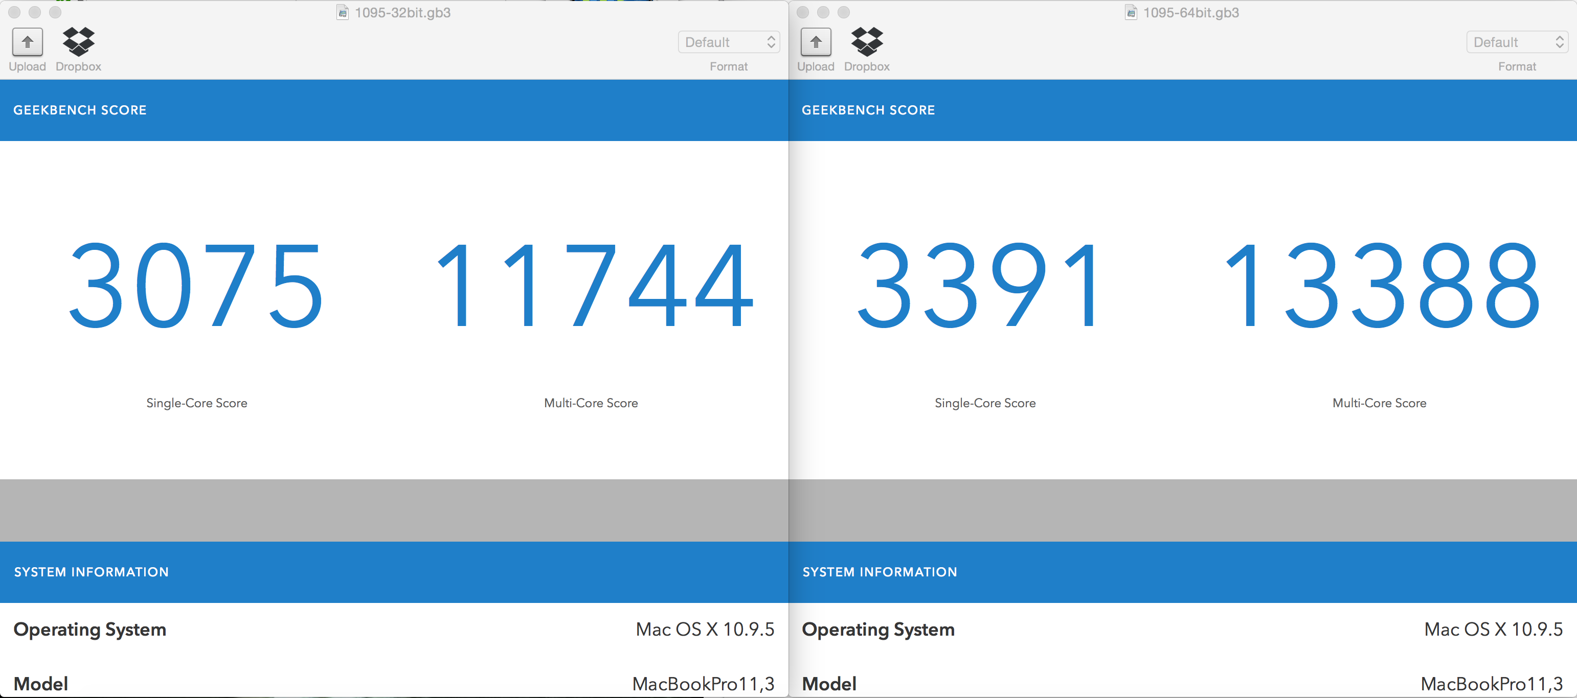Viewport: 1577px width, 698px height.
Task: Click single-core score 3075
Action: click(196, 285)
